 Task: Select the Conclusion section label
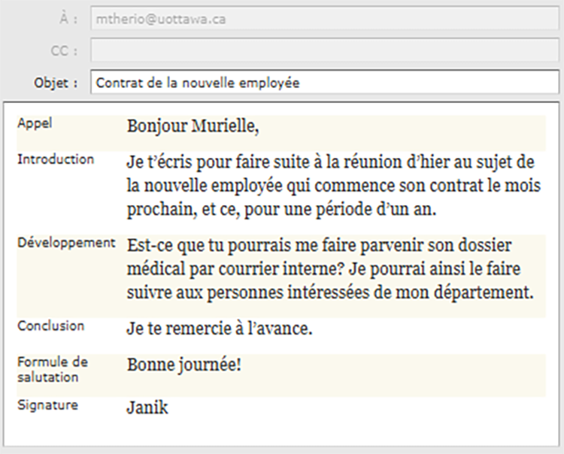coord(50,326)
